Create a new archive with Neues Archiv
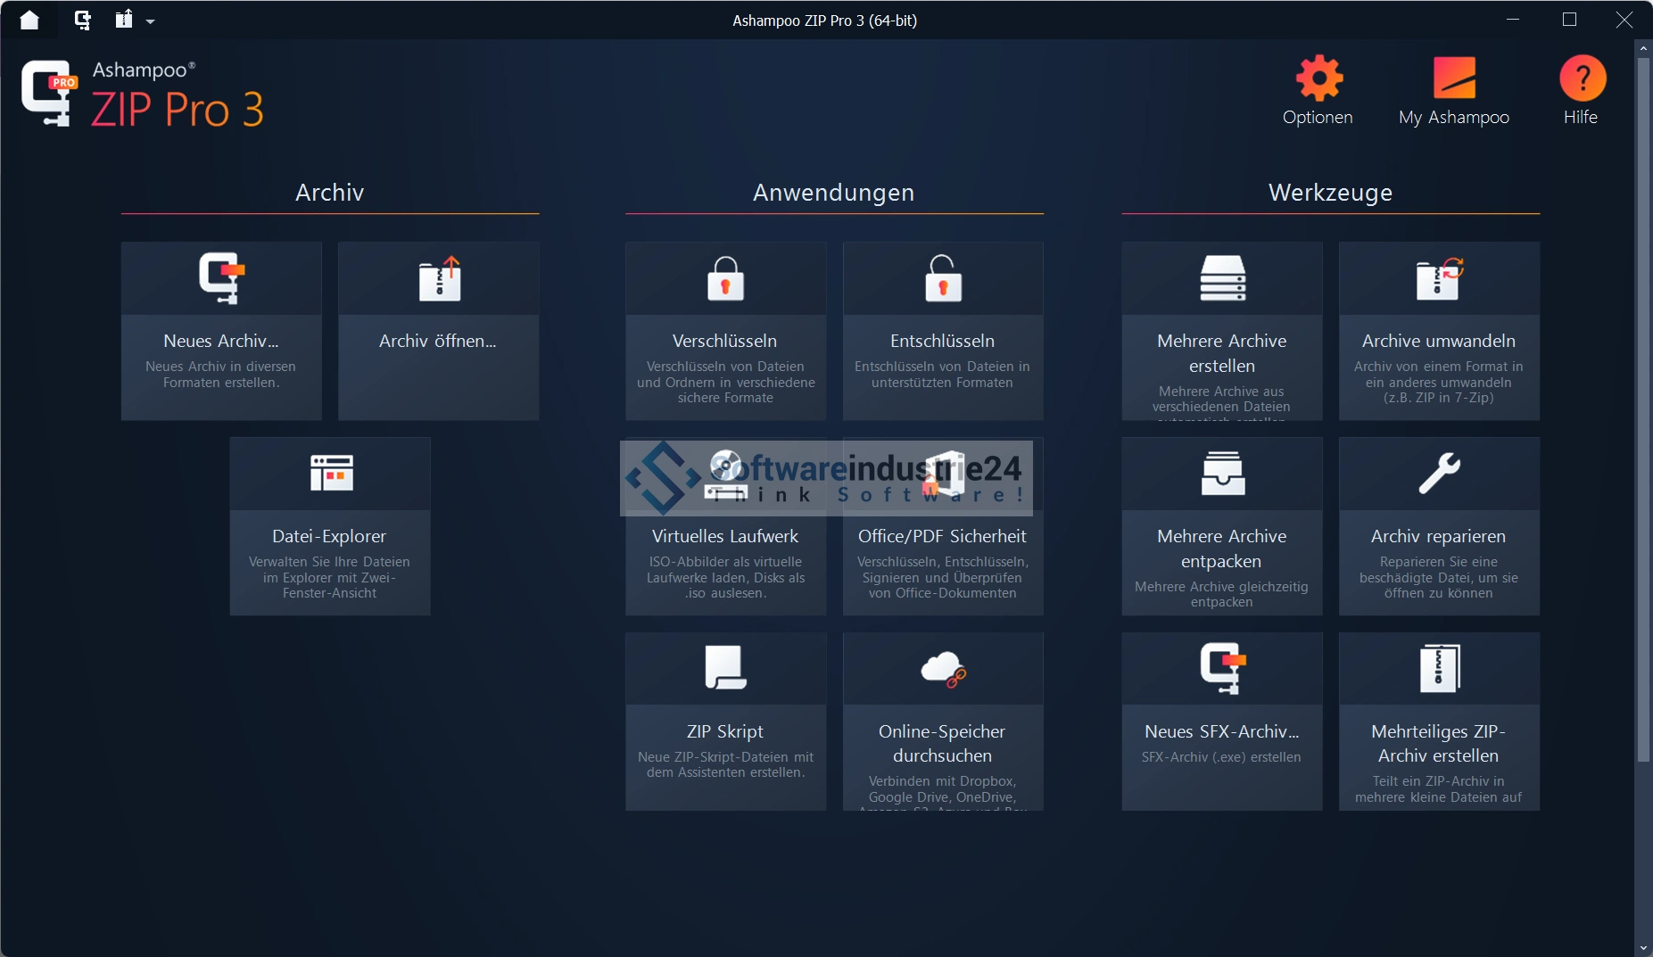This screenshot has height=957, width=1653. [221, 330]
